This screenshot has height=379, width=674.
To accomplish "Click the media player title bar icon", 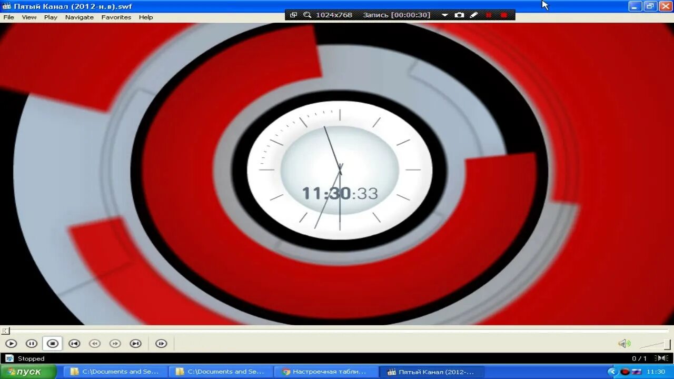I will click(x=6, y=6).
